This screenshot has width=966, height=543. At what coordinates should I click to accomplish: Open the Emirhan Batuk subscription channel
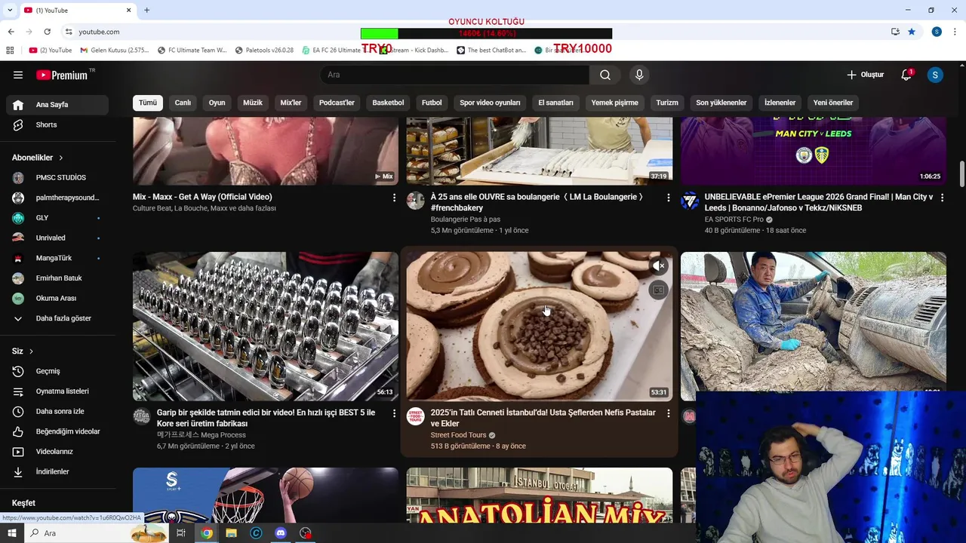point(57,278)
